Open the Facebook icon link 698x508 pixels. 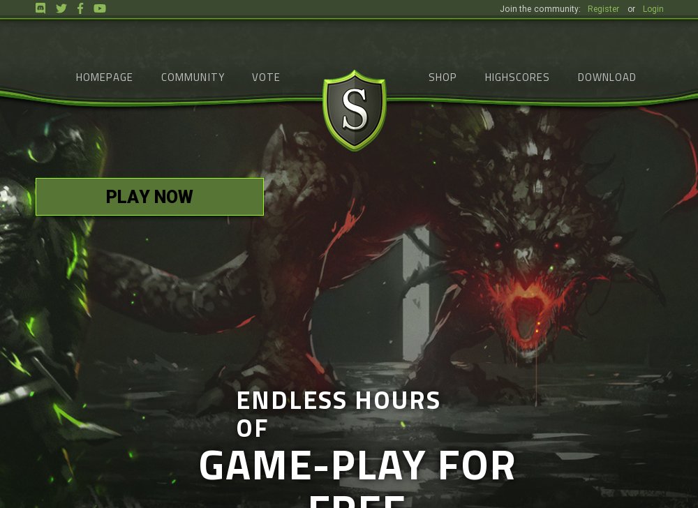[x=80, y=8]
